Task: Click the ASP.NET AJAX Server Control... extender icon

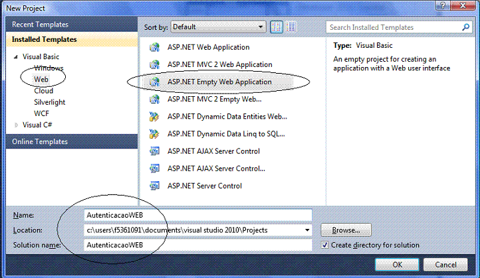Action: (155, 169)
